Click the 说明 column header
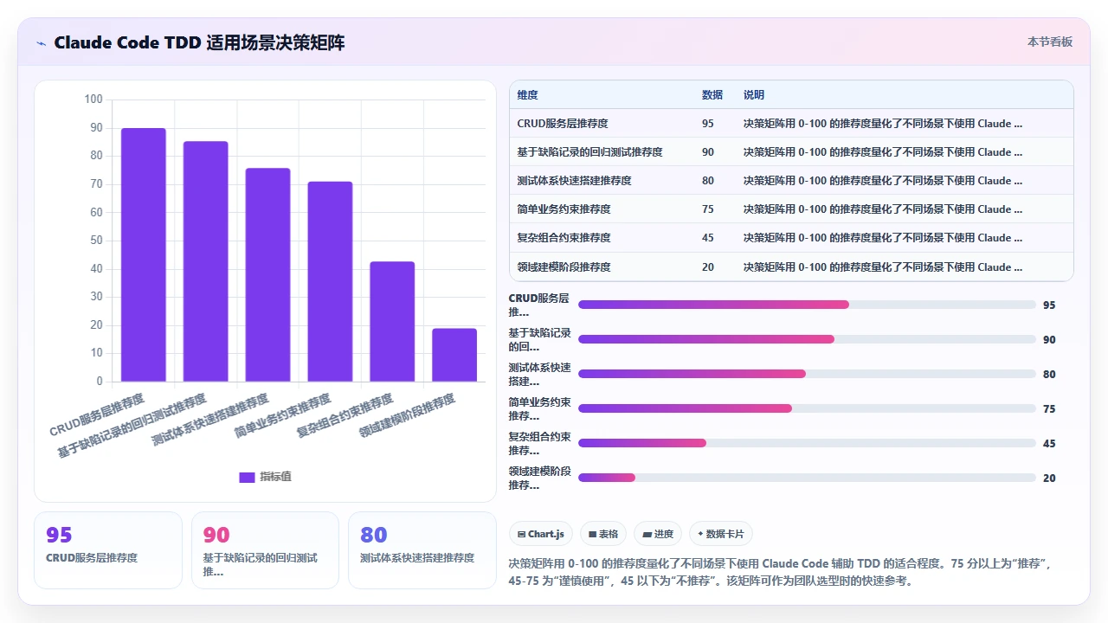The width and height of the screenshot is (1108, 623). (754, 95)
